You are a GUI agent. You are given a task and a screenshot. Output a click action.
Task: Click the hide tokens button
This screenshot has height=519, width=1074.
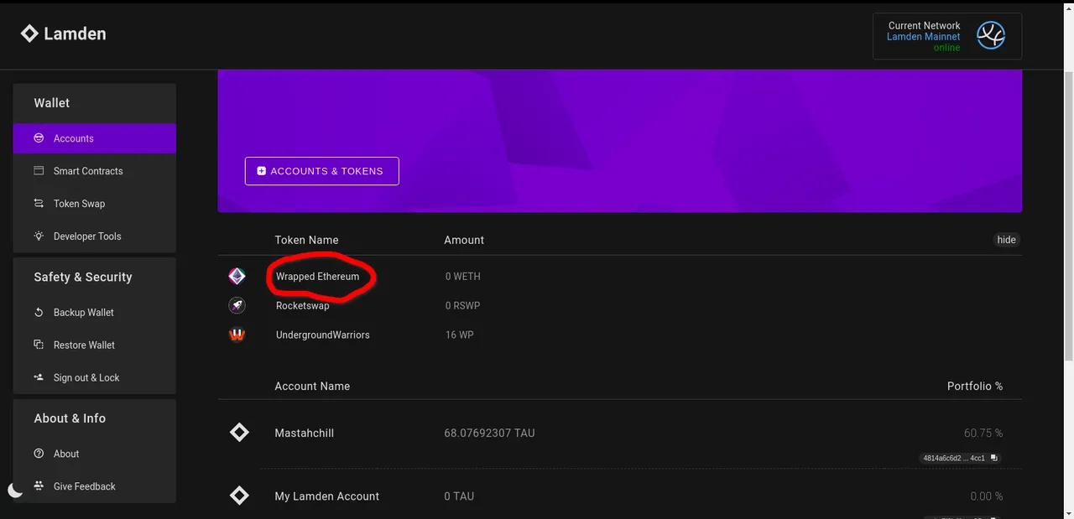point(1007,240)
